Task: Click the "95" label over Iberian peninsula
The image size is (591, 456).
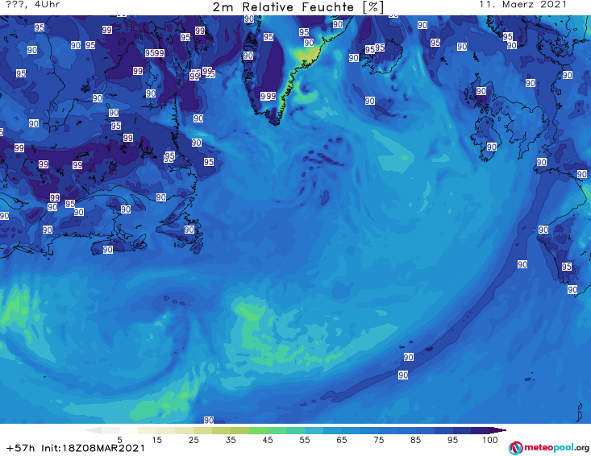Action: (x=567, y=267)
